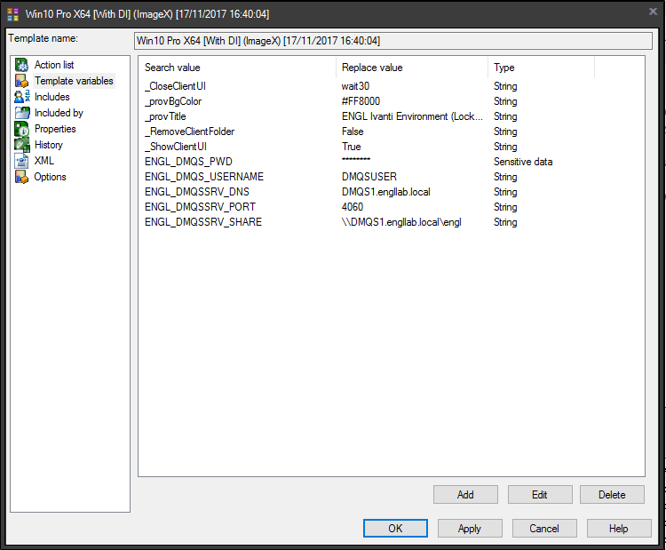The height and width of the screenshot is (550, 666).
Task: Click the Delete button
Action: tap(612, 495)
